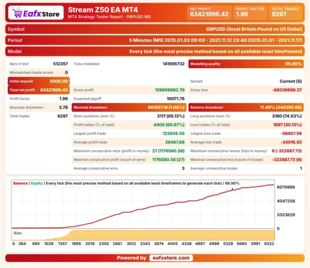The height and width of the screenshot is (268, 310).
Task: Click the Size label in volume chart
Action: (18, 233)
